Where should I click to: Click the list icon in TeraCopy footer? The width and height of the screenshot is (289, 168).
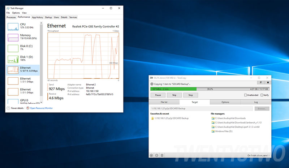[x=162, y=155]
